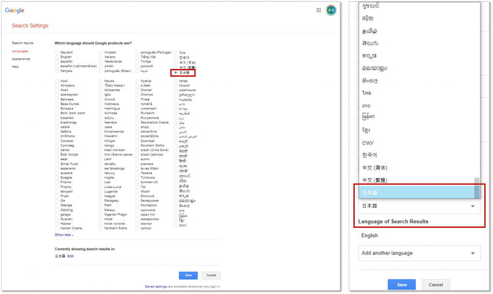Select the Afrikaans radio button
493x294 pixels.
click(57, 86)
